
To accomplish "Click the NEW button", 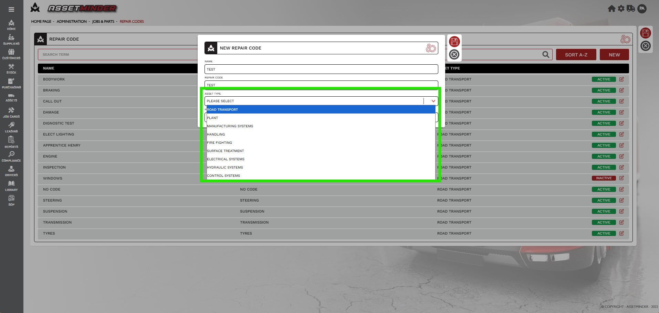I will 614,55.
